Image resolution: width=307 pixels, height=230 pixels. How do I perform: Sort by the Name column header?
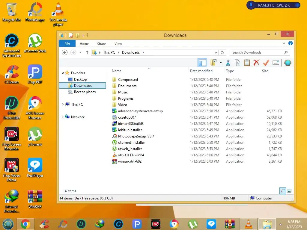[x=117, y=71]
